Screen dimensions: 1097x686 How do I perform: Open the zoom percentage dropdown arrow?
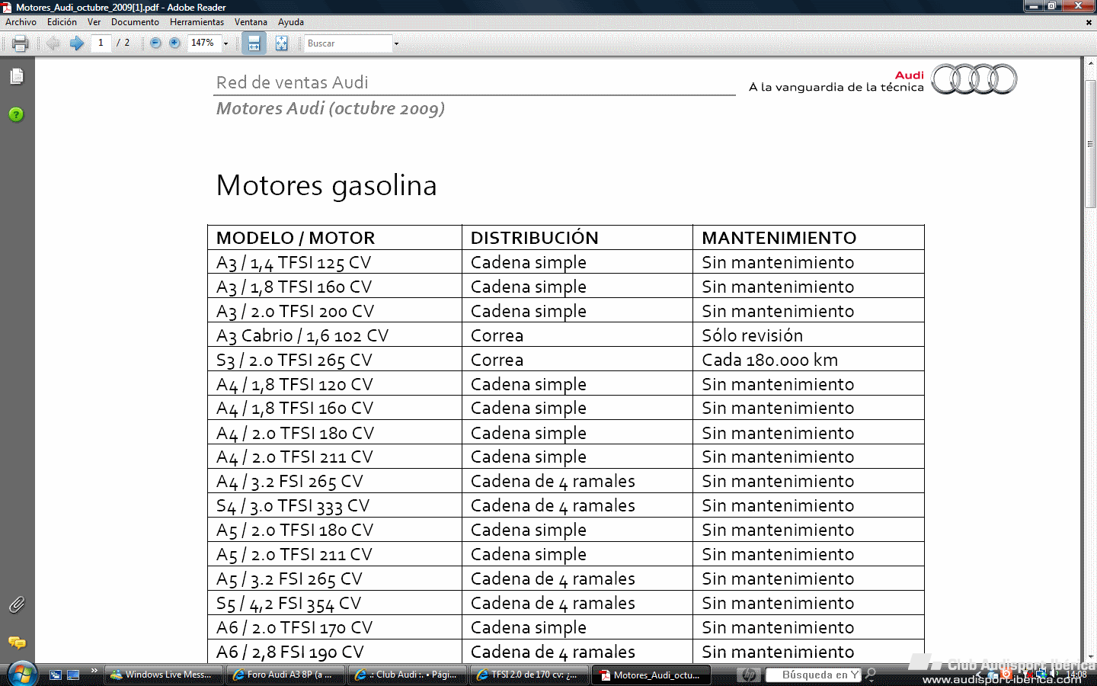[x=225, y=44]
